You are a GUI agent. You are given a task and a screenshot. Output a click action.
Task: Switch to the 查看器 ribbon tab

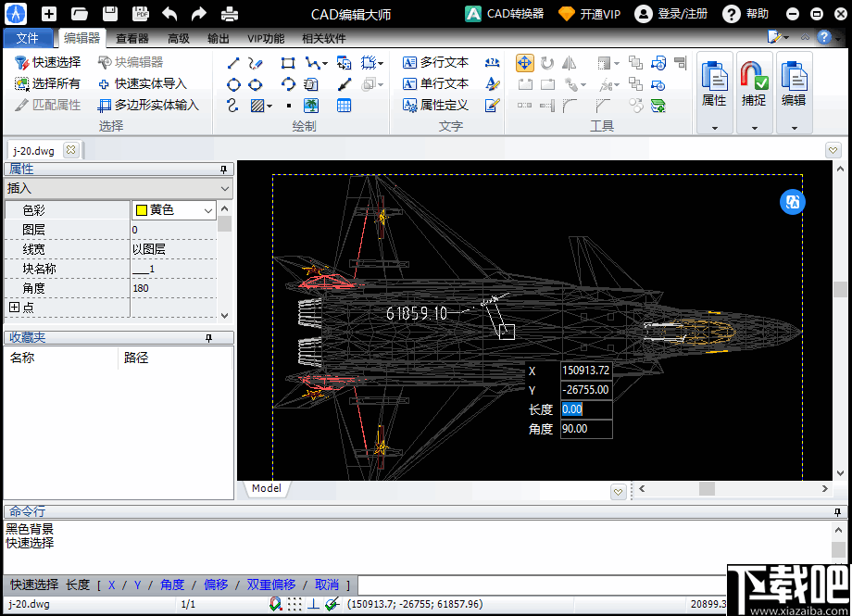point(132,39)
